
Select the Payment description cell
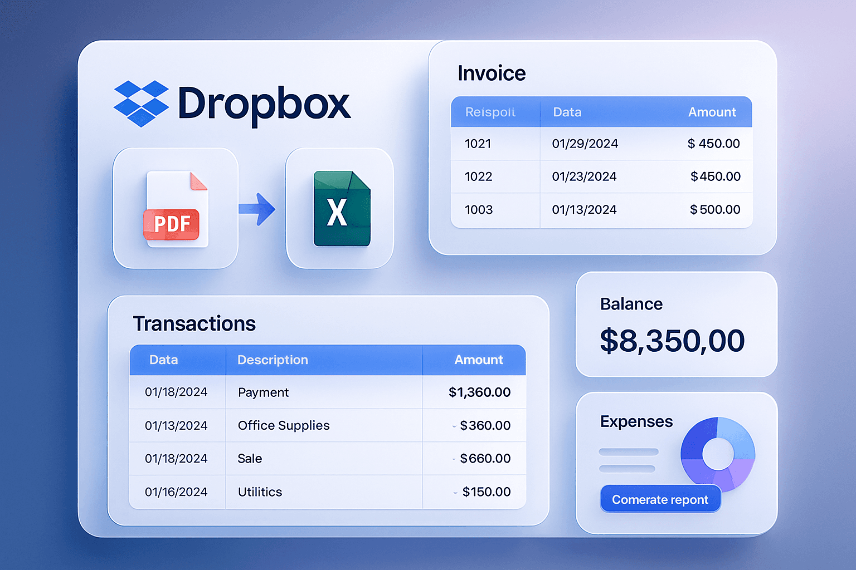(x=264, y=392)
